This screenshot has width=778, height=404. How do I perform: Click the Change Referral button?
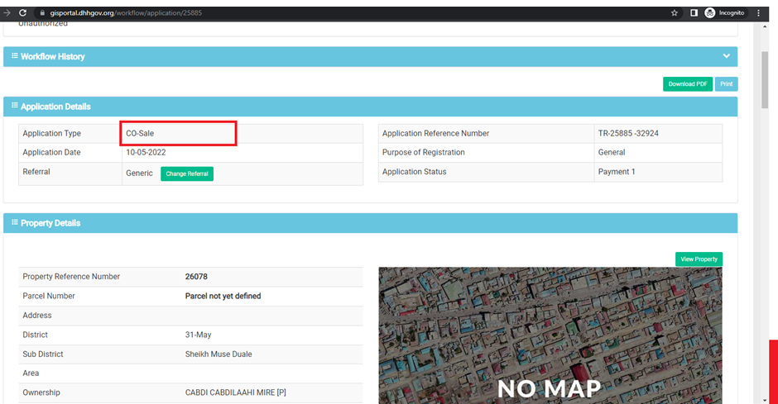pos(187,173)
